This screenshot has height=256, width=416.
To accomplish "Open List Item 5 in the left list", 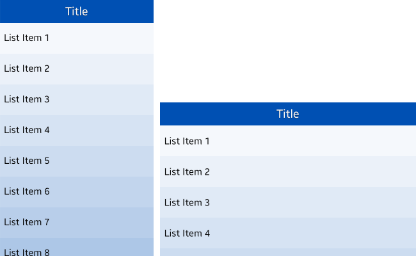I will click(x=77, y=161).
